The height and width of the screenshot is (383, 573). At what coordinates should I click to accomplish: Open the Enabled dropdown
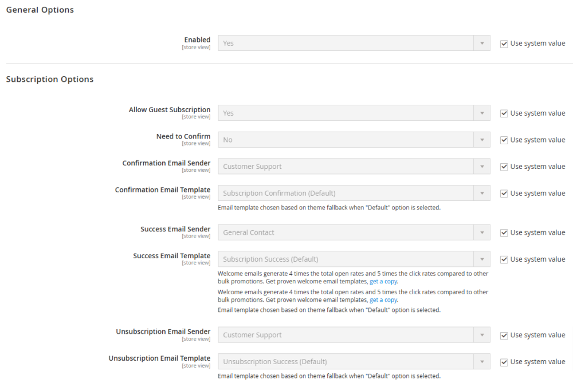[x=354, y=44]
